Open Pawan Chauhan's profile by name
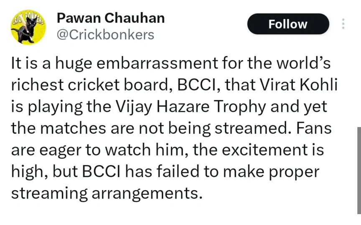361x225 pixels. click(110, 18)
